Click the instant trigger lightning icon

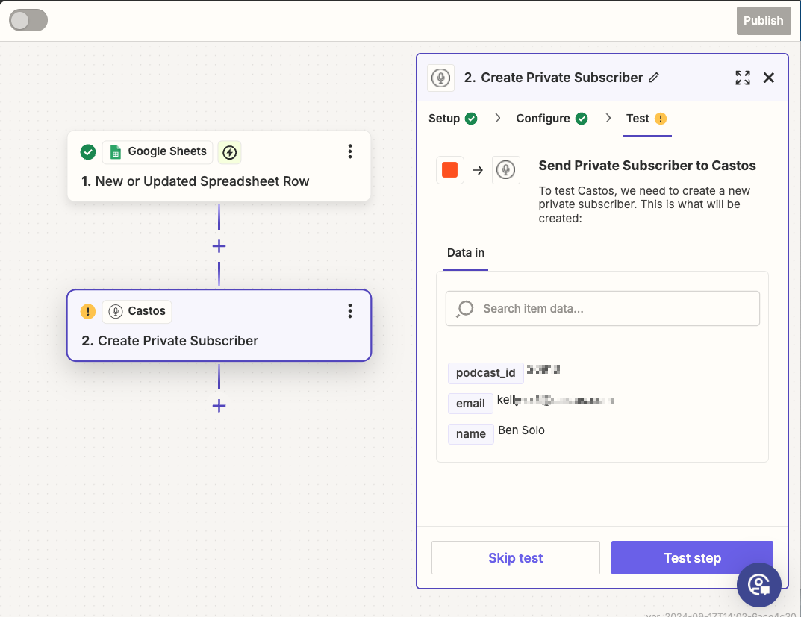pos(229,152)
